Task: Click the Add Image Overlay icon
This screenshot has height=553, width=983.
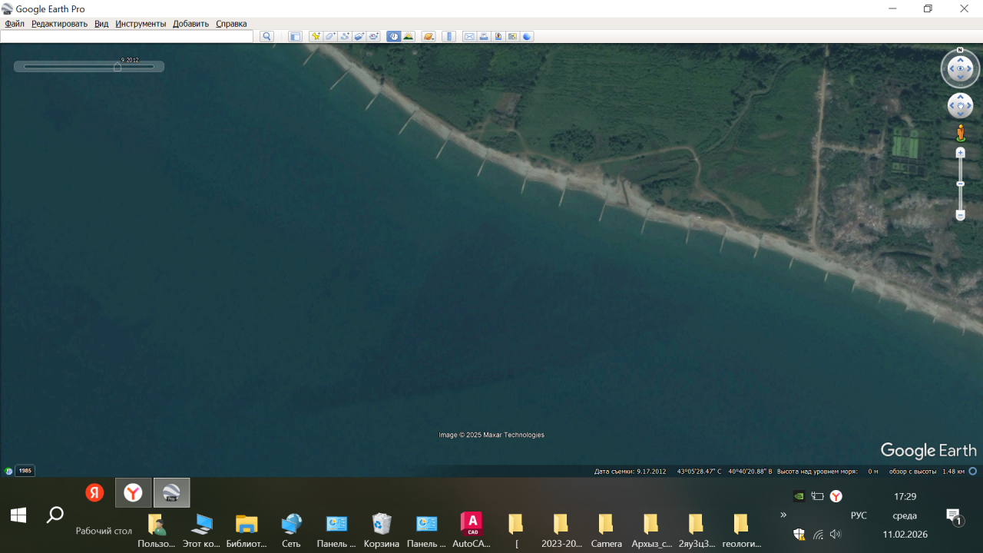Action: click(359, 37)
